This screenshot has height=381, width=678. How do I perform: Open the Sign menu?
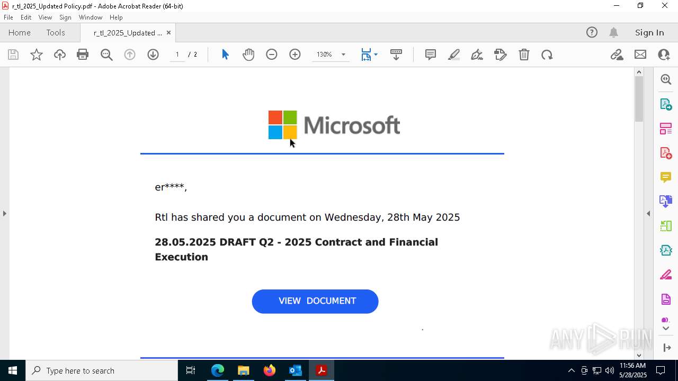(65, 17)
